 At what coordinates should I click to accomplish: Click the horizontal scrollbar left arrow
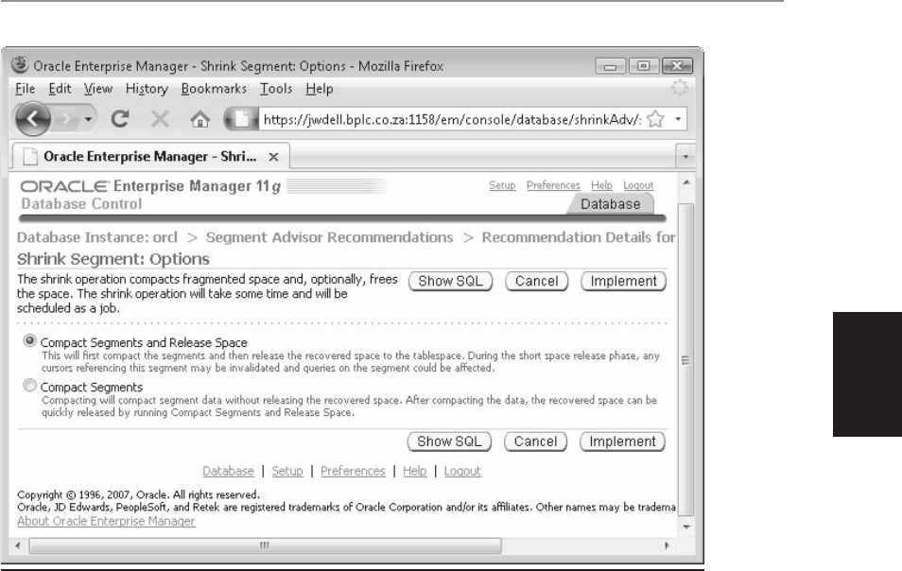tap(18, 545)
